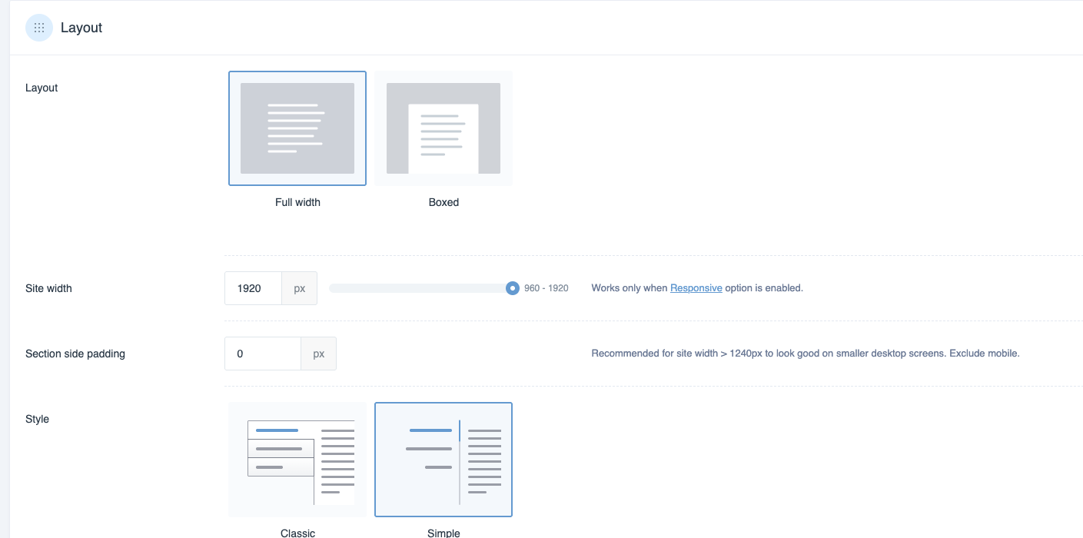Click the px unit beside Section side padding
This screenshot has width=1083, height=538.
[318, 354]
